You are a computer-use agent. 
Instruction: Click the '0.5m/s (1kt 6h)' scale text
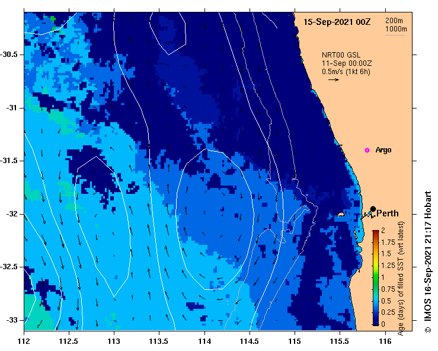[x=346, y=72]
